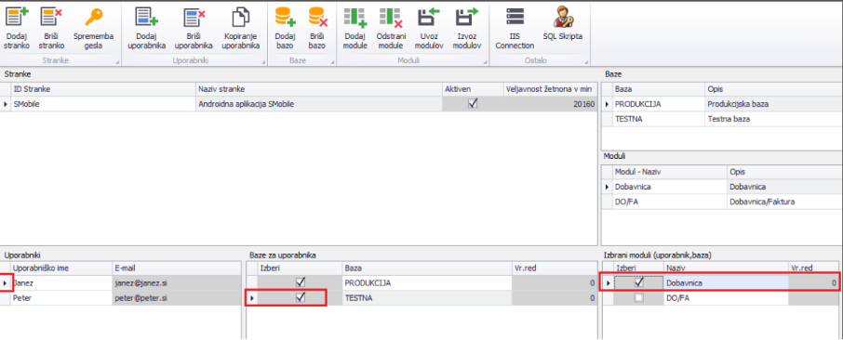Click Dobavnica name in Izbrani moduli

(726, 282)
